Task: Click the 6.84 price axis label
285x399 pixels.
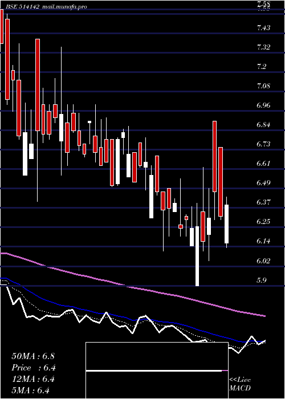Action: (263, 125)
